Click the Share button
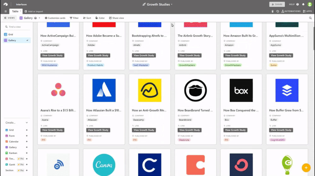315x176 pixels. pyautogui.click(x=277, y=4)
